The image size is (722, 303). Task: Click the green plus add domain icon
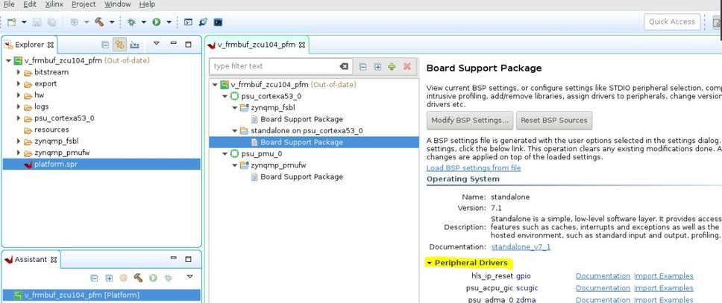click(x=392, y=67)
